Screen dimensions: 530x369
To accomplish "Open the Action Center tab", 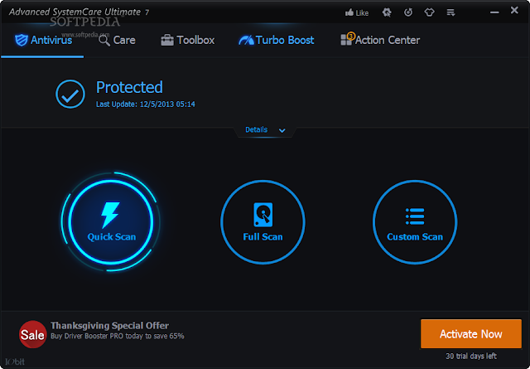I will [x=380, y=40].
